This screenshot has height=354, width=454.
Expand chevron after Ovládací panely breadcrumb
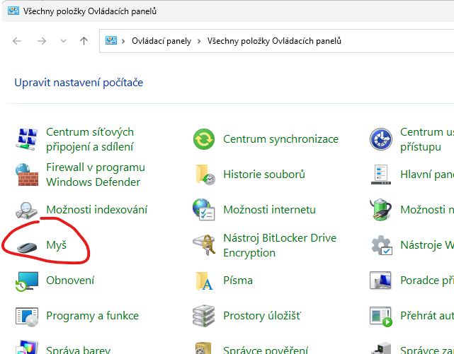pyautogui.click(x=200, y=41)
